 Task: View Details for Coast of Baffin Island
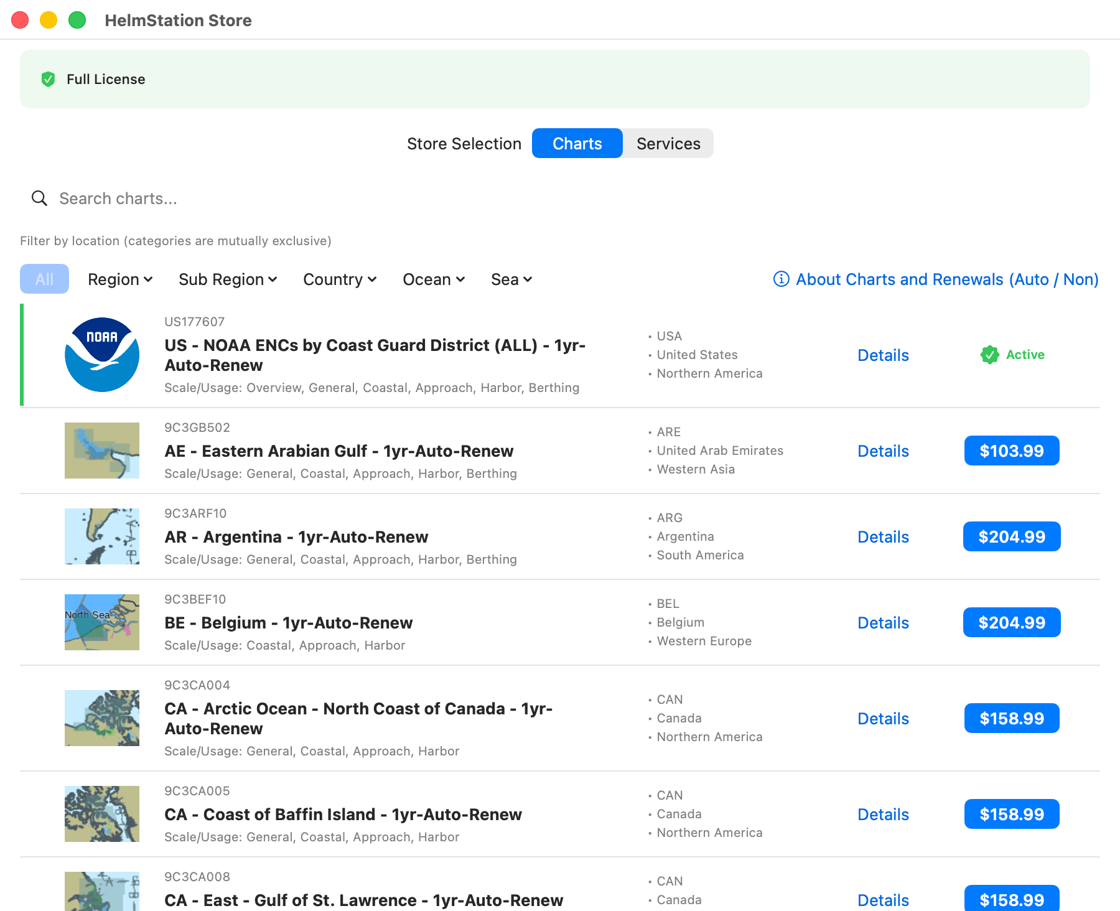pos(883,815)
